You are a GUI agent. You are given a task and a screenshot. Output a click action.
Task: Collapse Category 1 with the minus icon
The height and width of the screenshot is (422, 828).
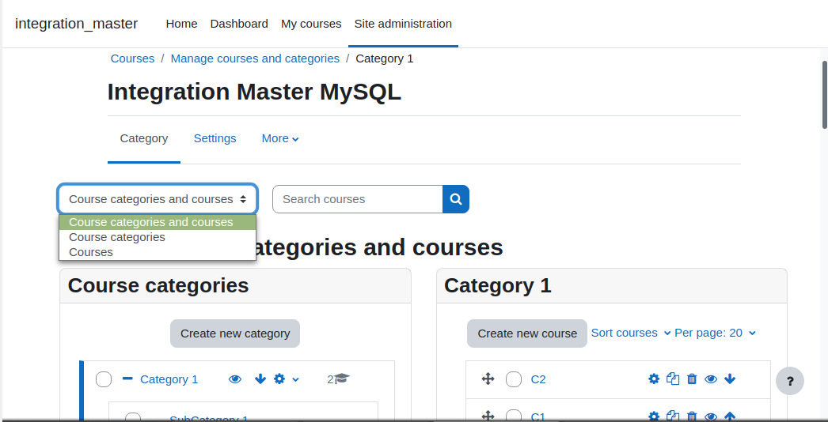(127, 379)
